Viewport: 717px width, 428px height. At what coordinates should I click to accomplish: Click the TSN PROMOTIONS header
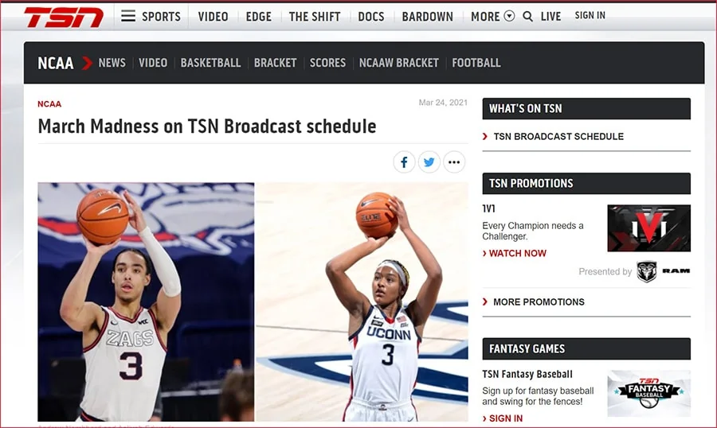(x=586, y=184)
